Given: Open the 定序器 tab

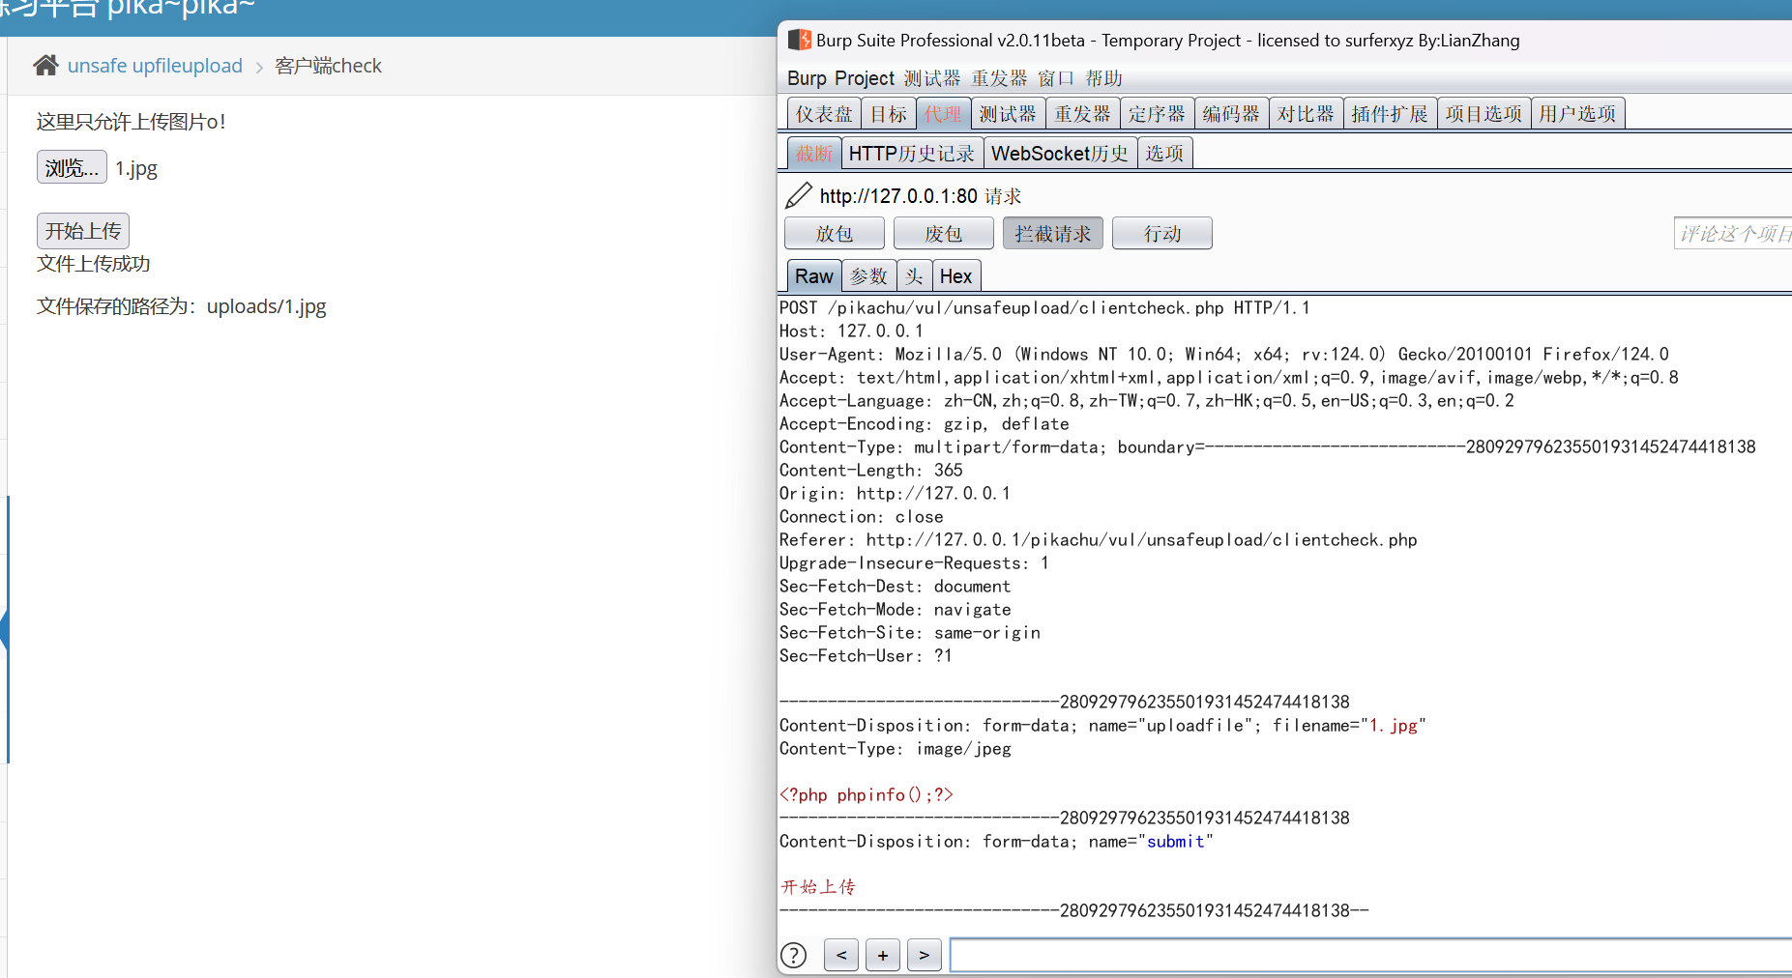Looking at the screenshot, I should (1157, 114).
